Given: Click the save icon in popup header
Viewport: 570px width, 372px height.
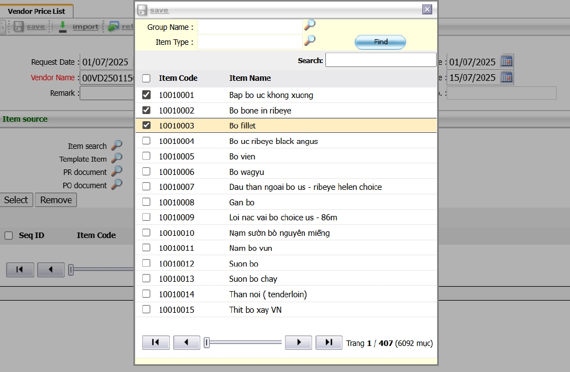Looking at the screenshot, I should point(142,10).
